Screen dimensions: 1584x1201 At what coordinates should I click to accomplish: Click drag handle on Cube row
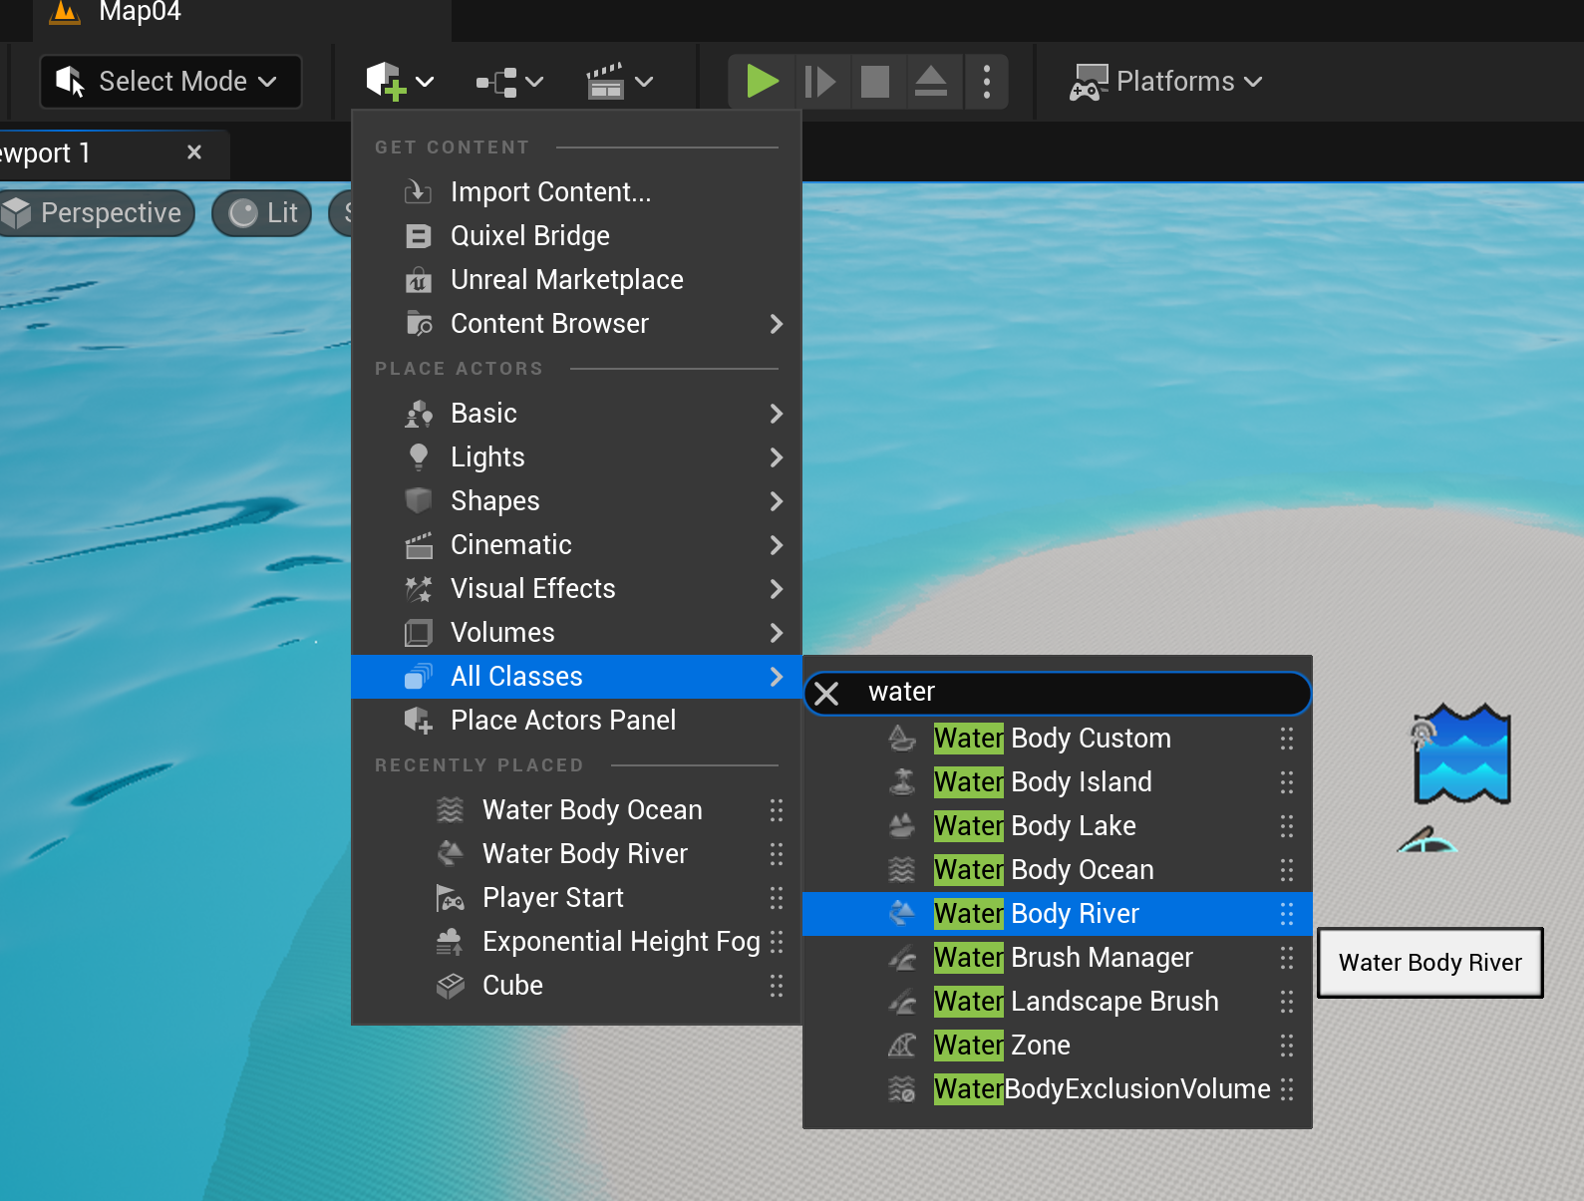click(777, 985)
